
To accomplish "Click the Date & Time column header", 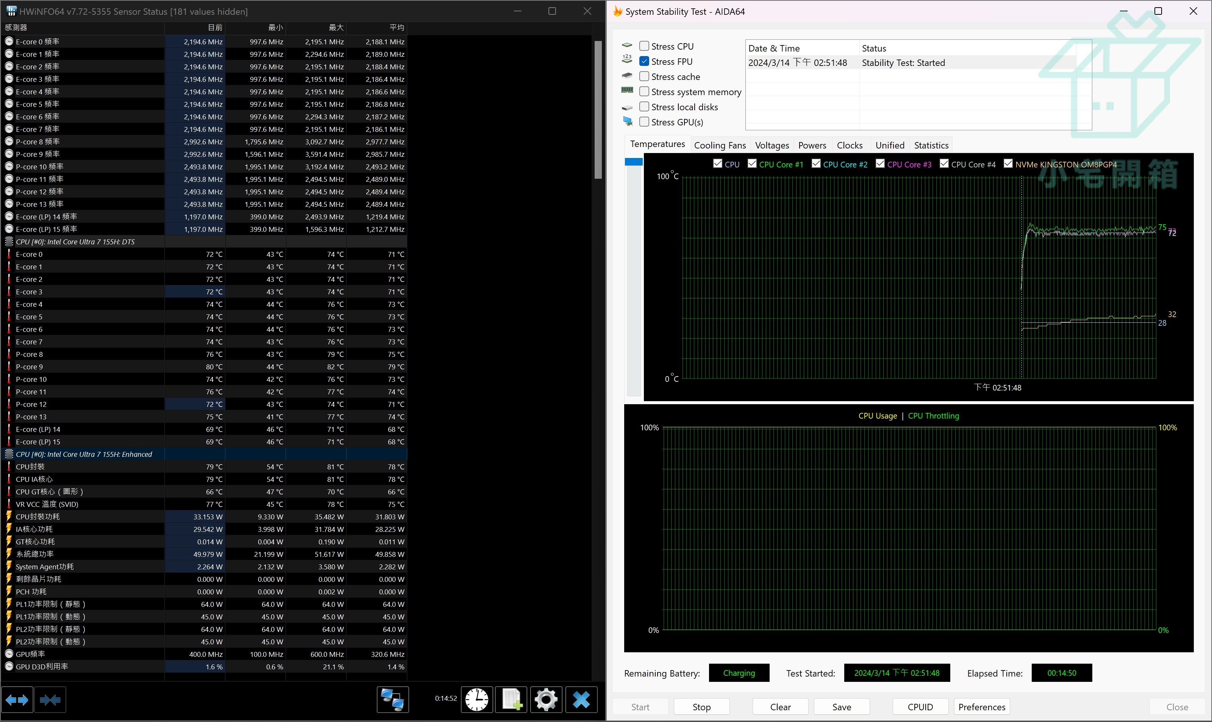I will 803,48.
